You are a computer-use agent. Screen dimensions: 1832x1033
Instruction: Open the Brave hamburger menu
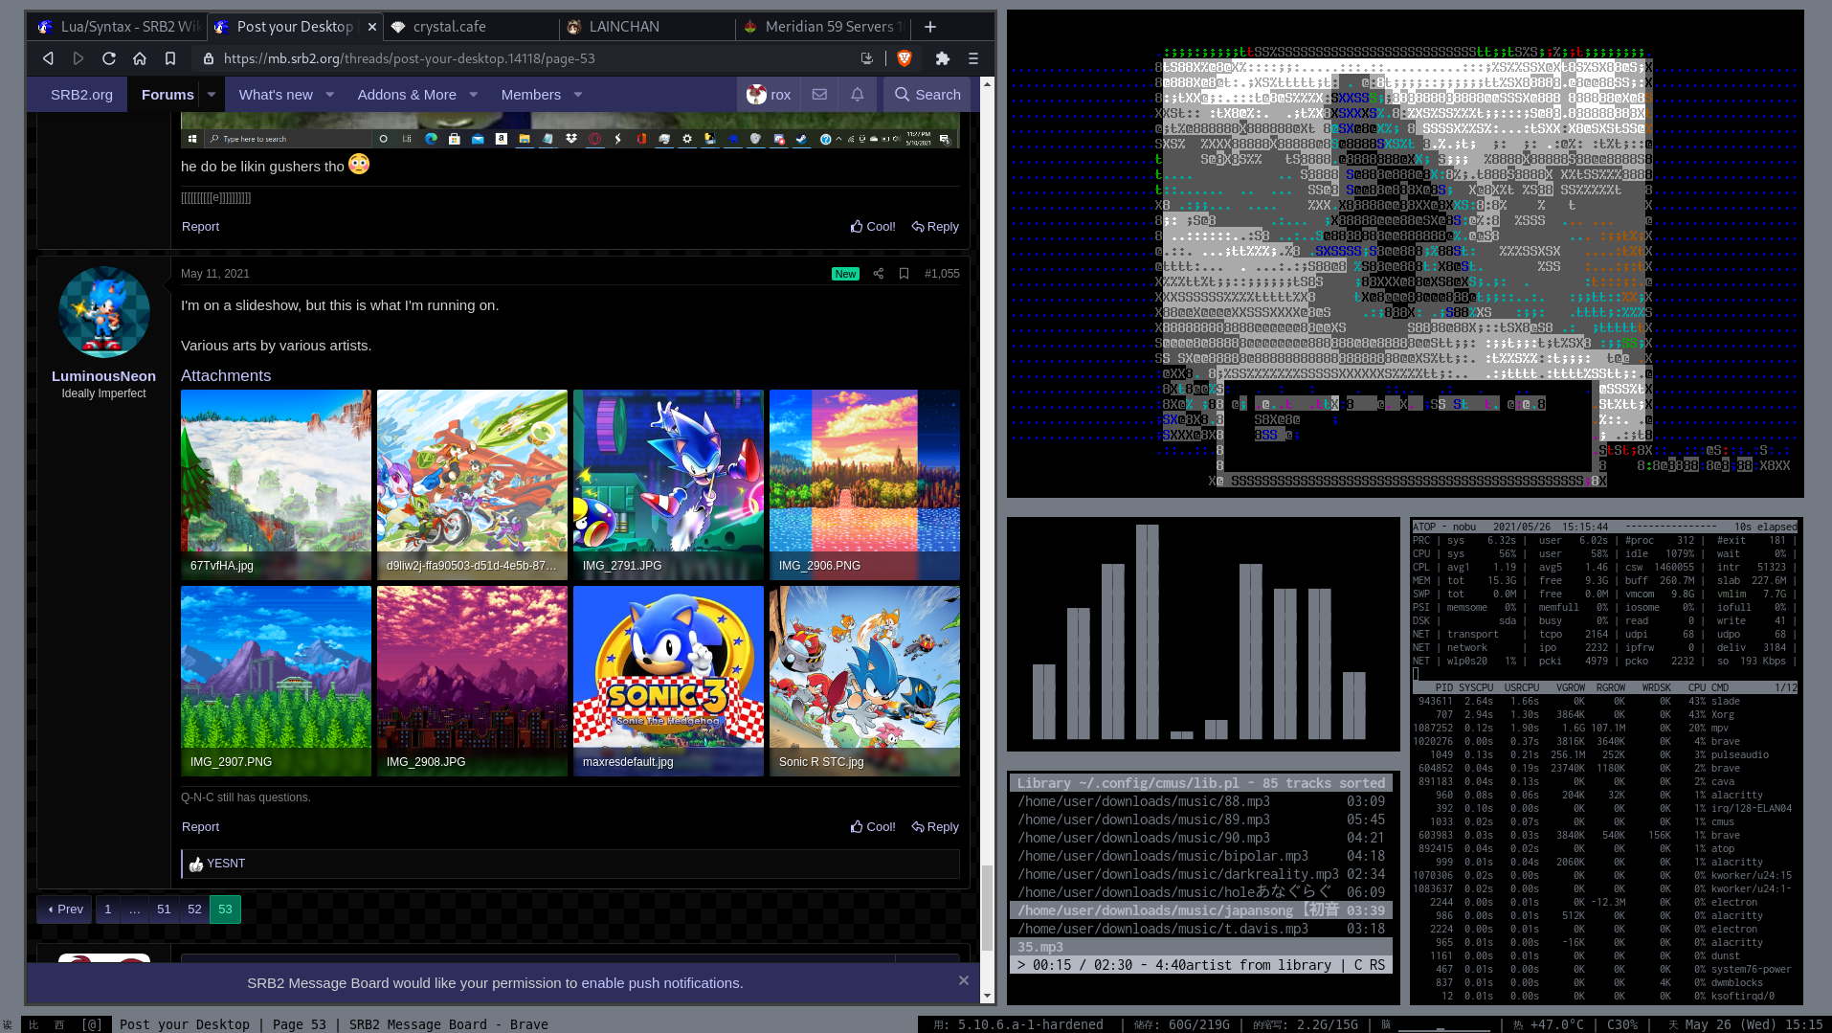pos(973,58)
